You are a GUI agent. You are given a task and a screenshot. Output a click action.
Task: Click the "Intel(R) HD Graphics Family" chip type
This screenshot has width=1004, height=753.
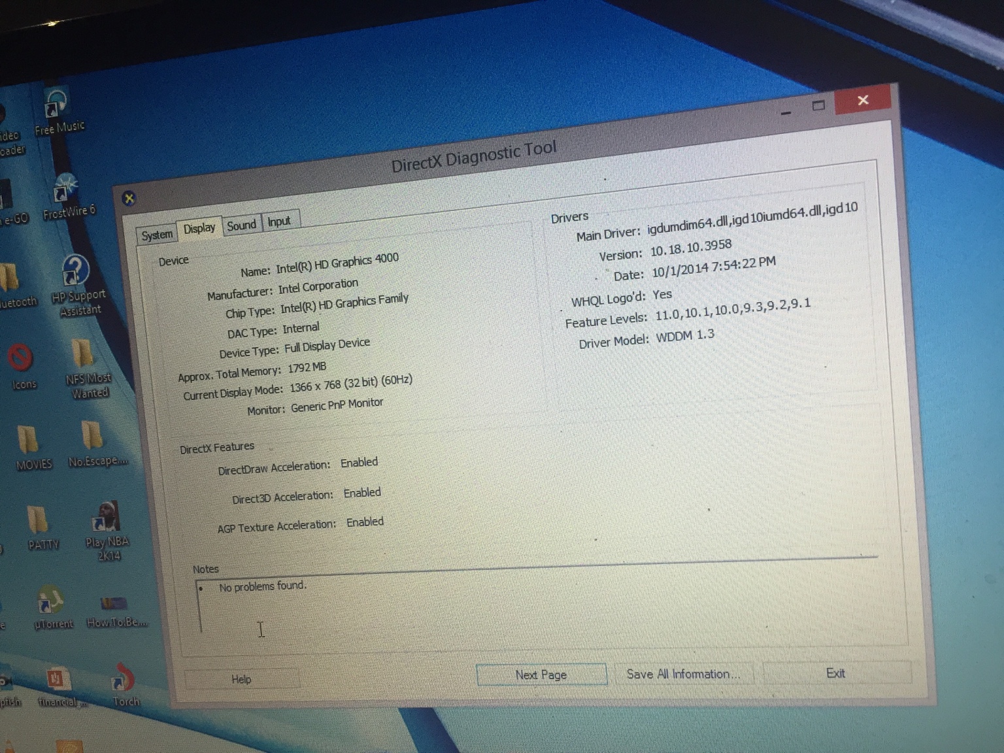344,303
